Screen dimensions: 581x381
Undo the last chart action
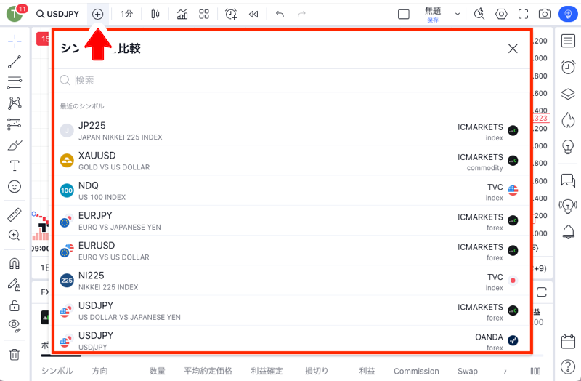tap(280, 14)
